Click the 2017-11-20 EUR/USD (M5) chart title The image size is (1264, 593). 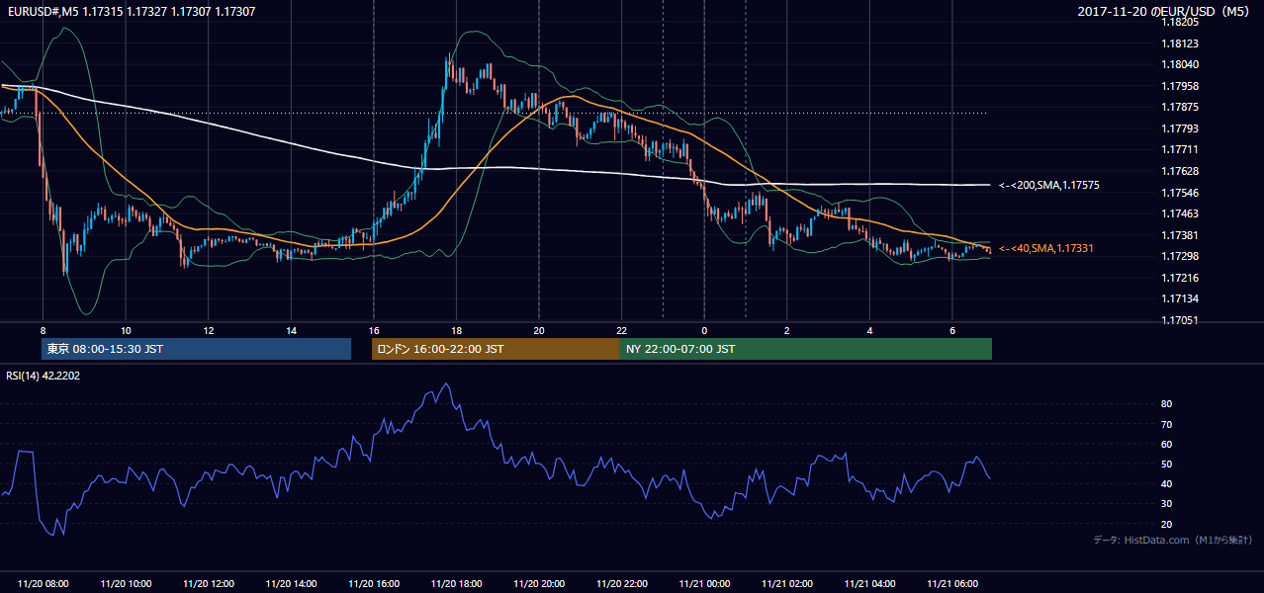pos(1165,10)
